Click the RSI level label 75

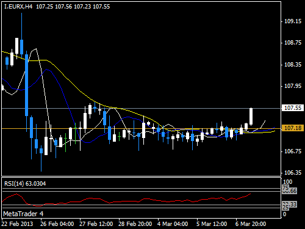tap(285, 187)
